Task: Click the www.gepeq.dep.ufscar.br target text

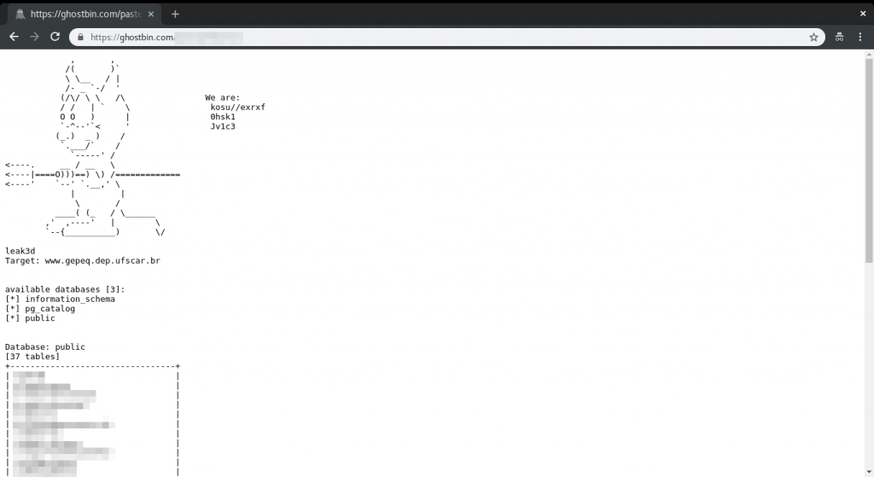Action: (102, 261)
